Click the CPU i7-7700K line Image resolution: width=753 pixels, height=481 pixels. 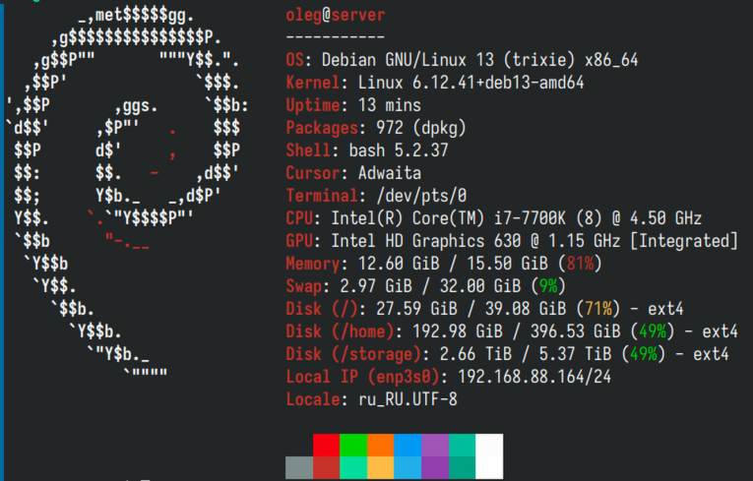click(494, 218)
